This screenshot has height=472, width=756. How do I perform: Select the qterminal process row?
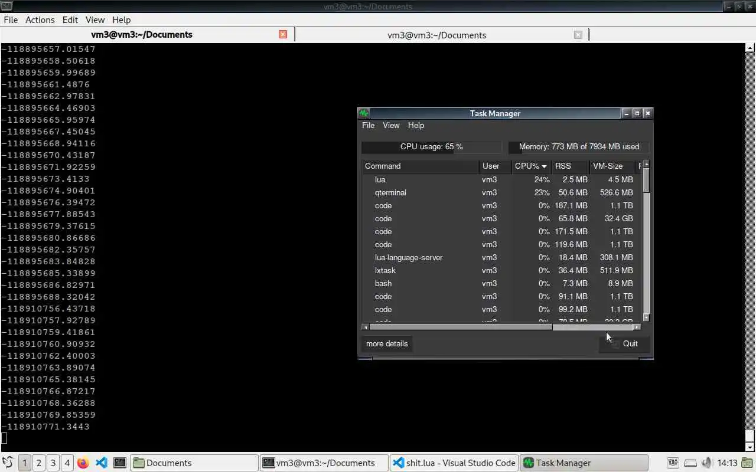pyautogui.click(x=501, y=192)
